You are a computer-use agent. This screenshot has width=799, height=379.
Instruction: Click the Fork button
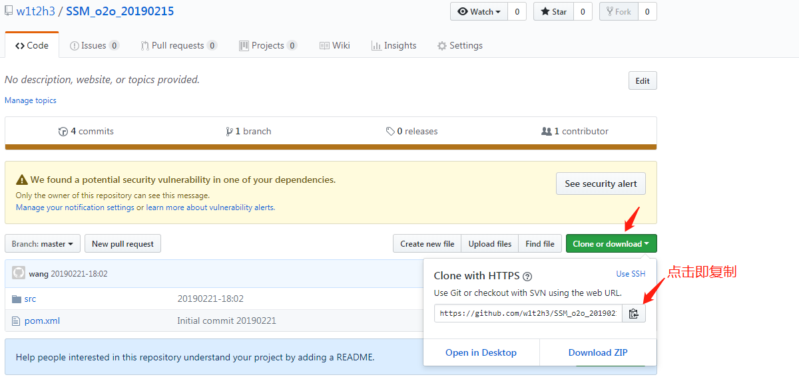[x=619, y=11]
